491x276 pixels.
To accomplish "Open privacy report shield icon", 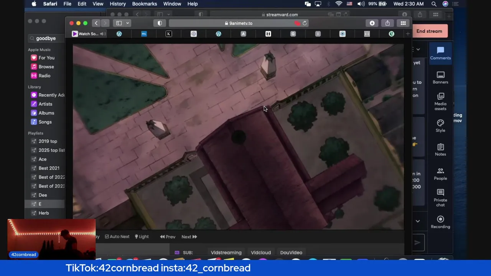I will (x=160, y=23).
